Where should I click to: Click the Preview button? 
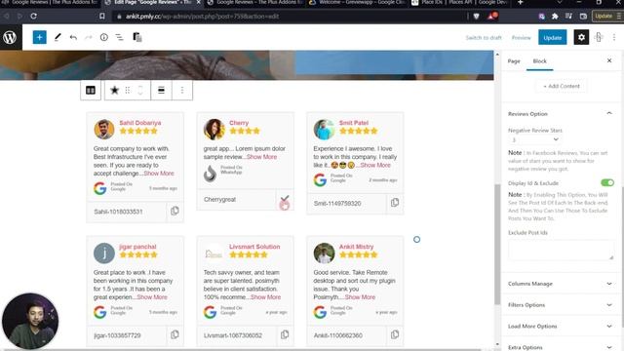[522, 38]
